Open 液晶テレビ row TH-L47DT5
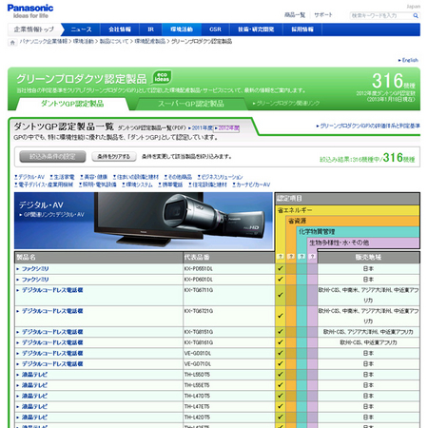The width and height of the screenshot is (428, 428). (x=34, y=396)
